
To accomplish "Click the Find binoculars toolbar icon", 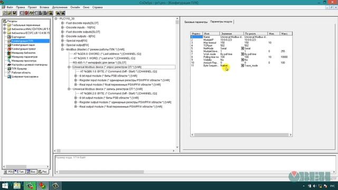I will (58, 13).
